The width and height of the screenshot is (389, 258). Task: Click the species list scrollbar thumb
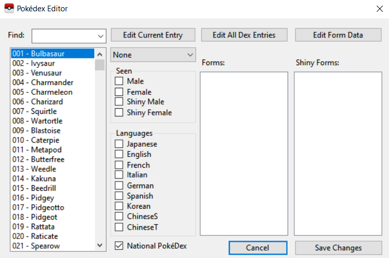click(100, 65)
